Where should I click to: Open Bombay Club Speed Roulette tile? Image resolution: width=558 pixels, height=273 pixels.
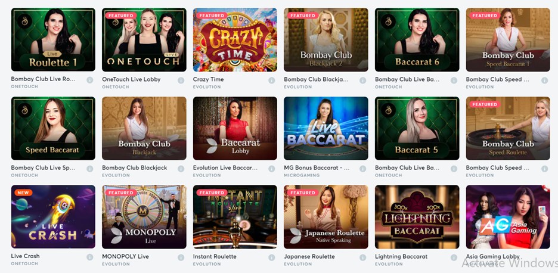click(508, 128)
